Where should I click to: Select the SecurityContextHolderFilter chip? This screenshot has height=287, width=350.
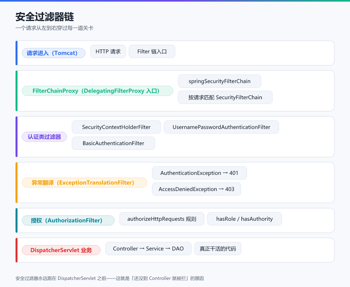(116, 127)
